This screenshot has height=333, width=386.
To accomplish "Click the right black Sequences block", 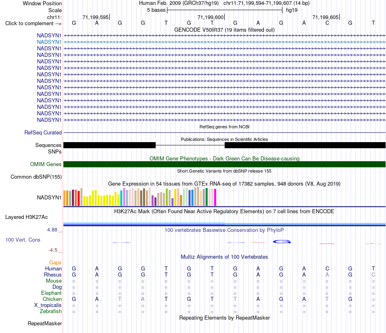I will (305, 145).
